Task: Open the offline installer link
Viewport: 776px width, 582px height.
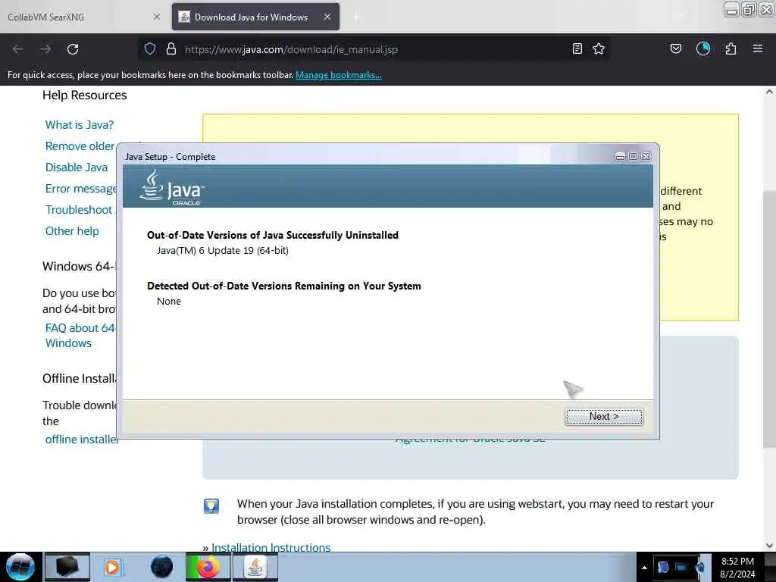Action: (x=81, y=440)
